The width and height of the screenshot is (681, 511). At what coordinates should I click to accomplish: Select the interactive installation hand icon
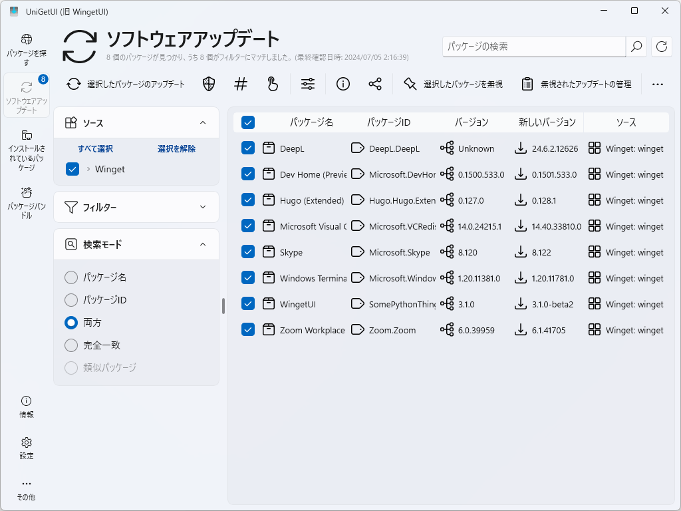(x=273, y=85)
